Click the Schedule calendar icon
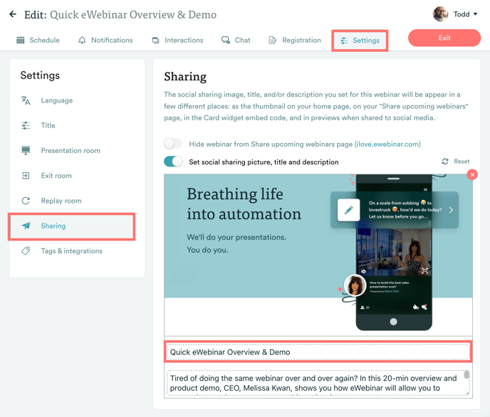This screenshot has height=417, width=490. (21, 41)
